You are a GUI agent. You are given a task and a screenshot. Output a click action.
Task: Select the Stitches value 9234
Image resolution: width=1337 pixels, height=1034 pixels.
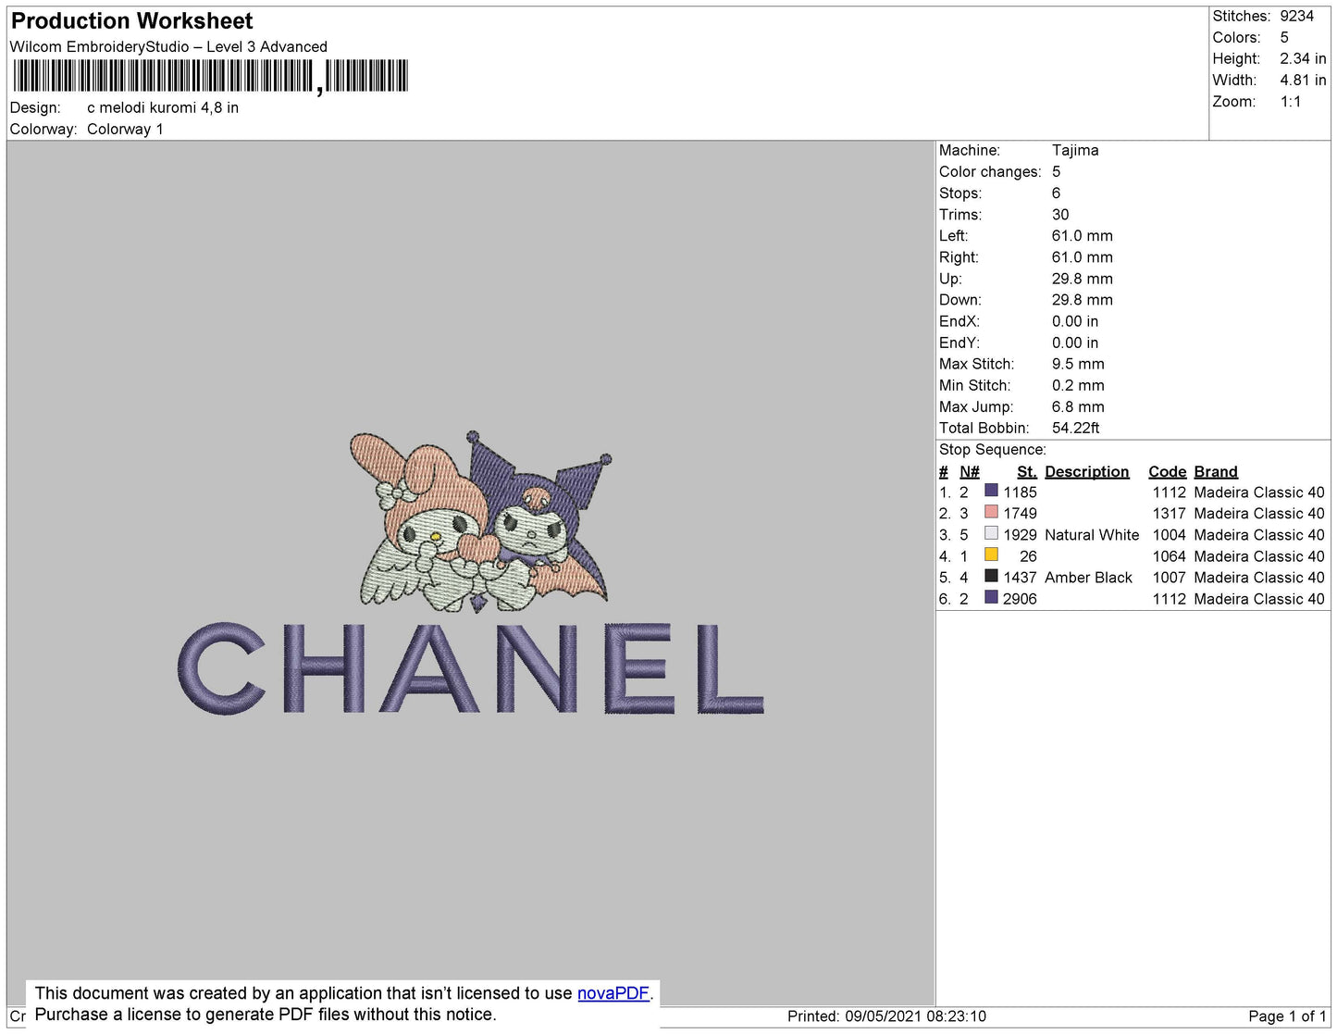(1297, 16)
